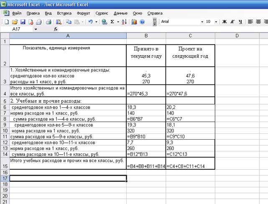Select cell with formula =C4+C8+C11+C14
Image resolution: width=268 pixels, height=204 pixels.
click(190, 163)
